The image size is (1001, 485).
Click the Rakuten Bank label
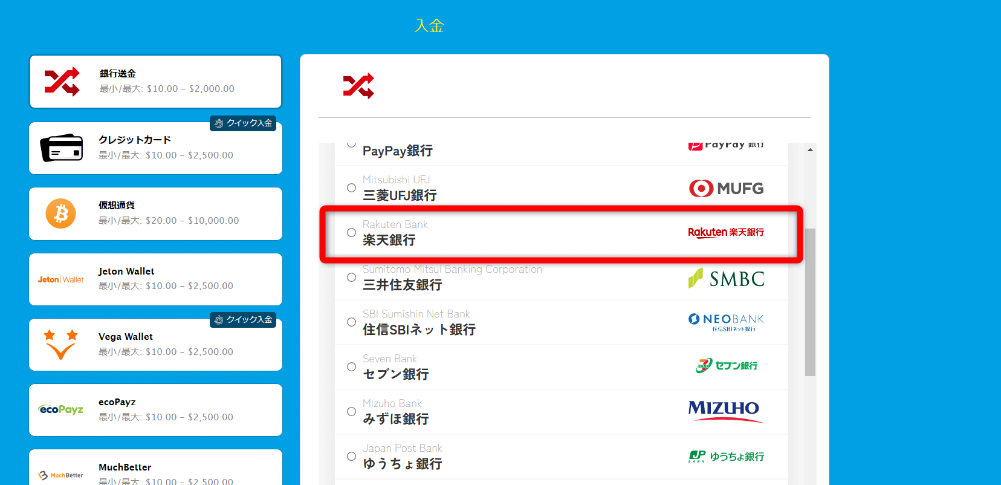395,224
